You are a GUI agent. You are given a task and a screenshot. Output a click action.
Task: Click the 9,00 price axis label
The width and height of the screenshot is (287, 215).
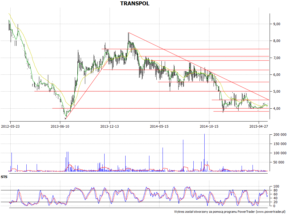click(x=276, y=24)
